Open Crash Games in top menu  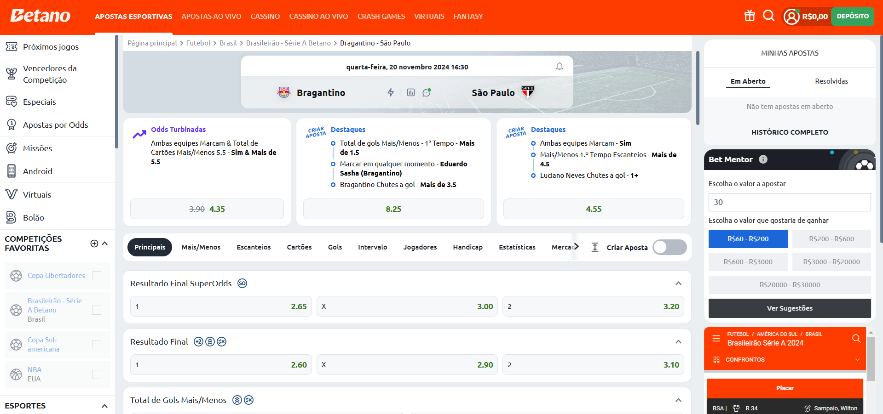point(381,17)
